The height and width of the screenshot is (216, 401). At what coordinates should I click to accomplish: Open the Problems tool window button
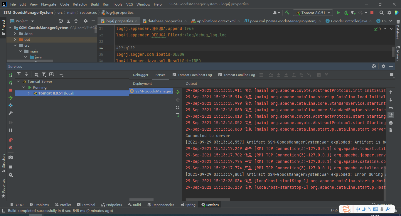coord(39,205)
